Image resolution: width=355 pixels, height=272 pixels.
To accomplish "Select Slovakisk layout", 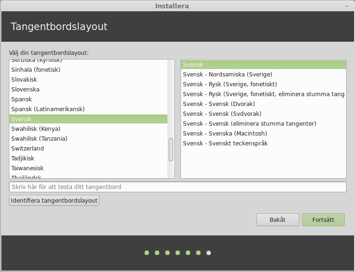I will pyautogui.click(x=88, y=80).
